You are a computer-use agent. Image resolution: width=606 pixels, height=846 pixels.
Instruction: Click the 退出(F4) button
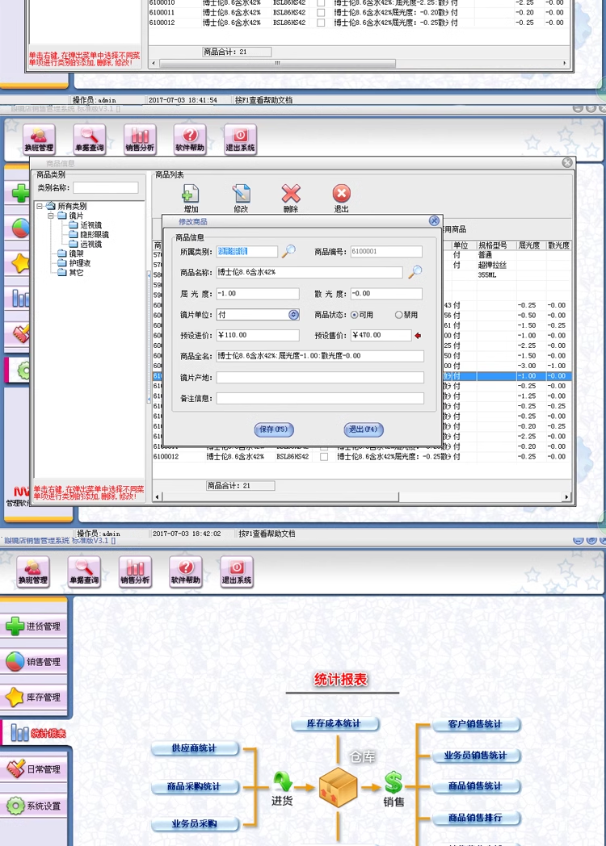364,429
